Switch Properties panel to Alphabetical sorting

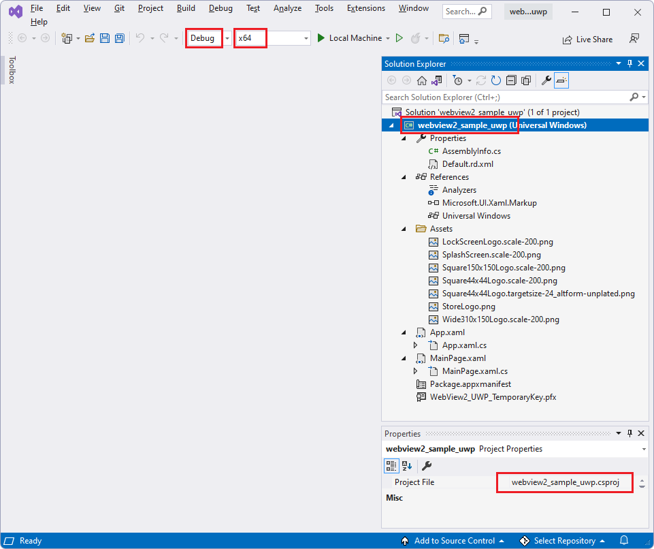(x=406, y=466)
